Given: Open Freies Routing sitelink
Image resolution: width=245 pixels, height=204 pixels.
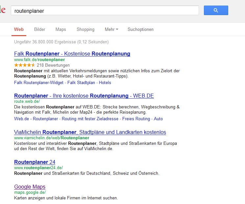Looking at the screenshot, I should coord(136,119).
